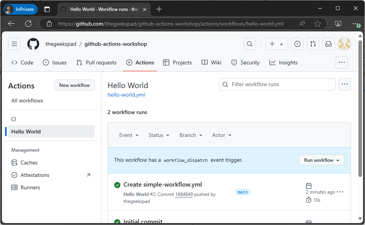Image resolution: width=365 pixels, height=225 pixels.
Task: Switch to the Security tab
Action: [x=245, y=62]
